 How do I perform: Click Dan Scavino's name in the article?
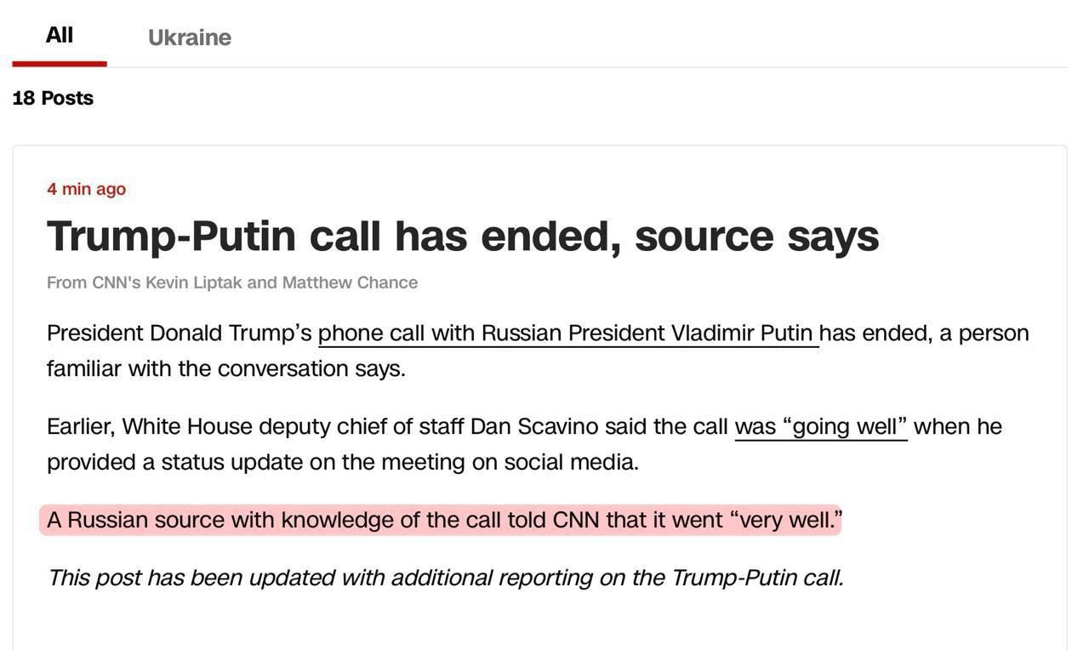[x=534, y=426]
